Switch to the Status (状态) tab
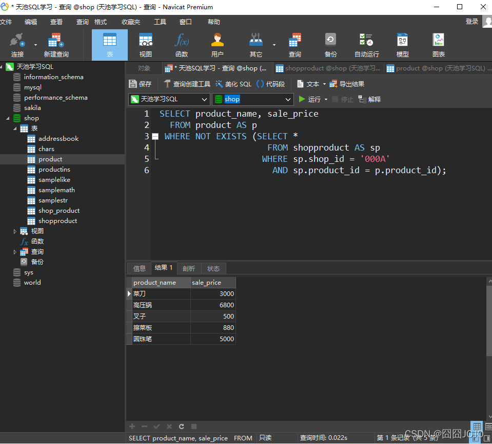The width and height of the screenshot is (492, 444). 213,269
